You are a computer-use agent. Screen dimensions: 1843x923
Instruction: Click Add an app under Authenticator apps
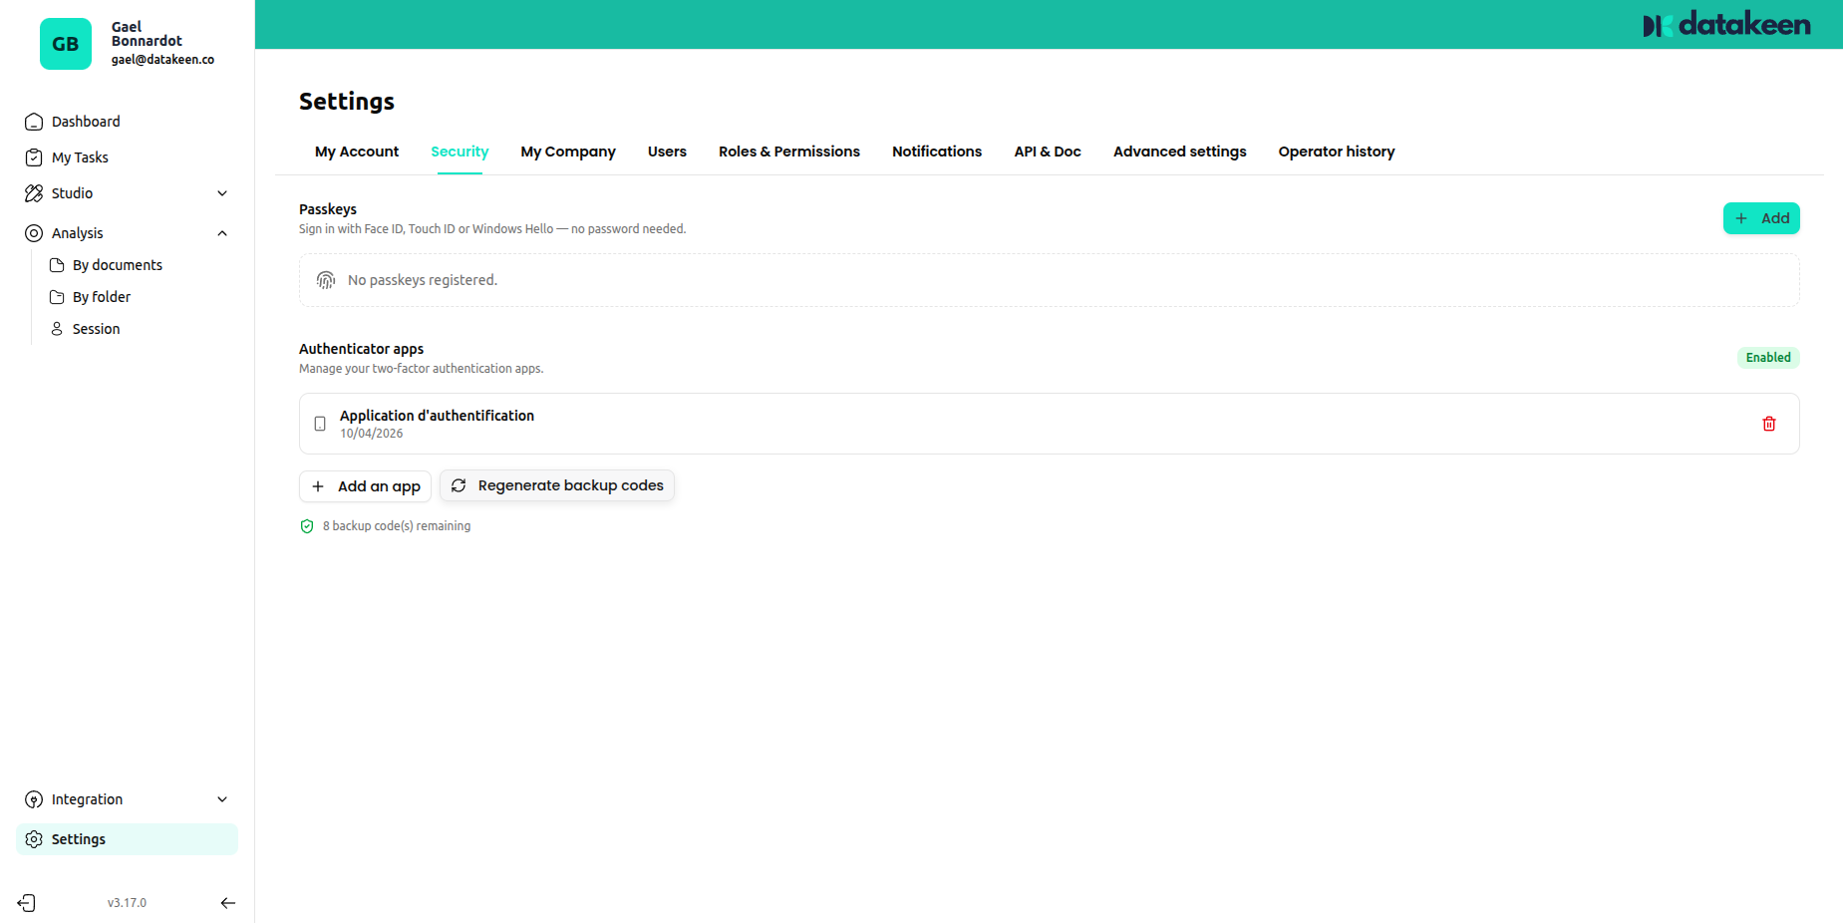(x=365, y=486)
